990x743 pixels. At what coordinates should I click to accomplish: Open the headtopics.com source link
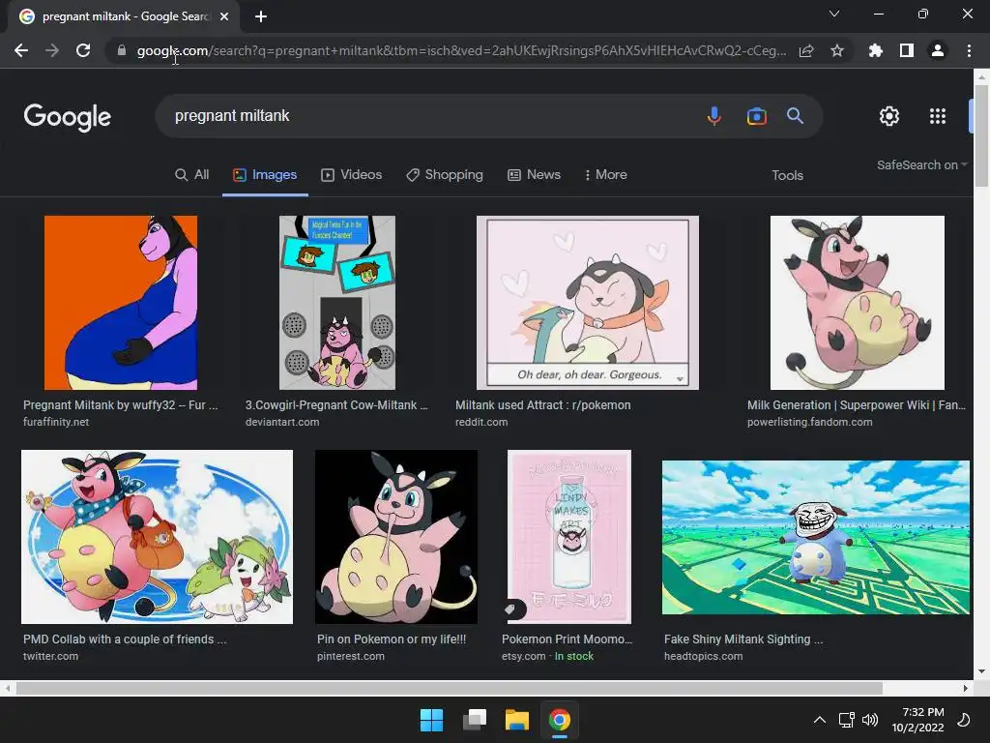[704, 657]
